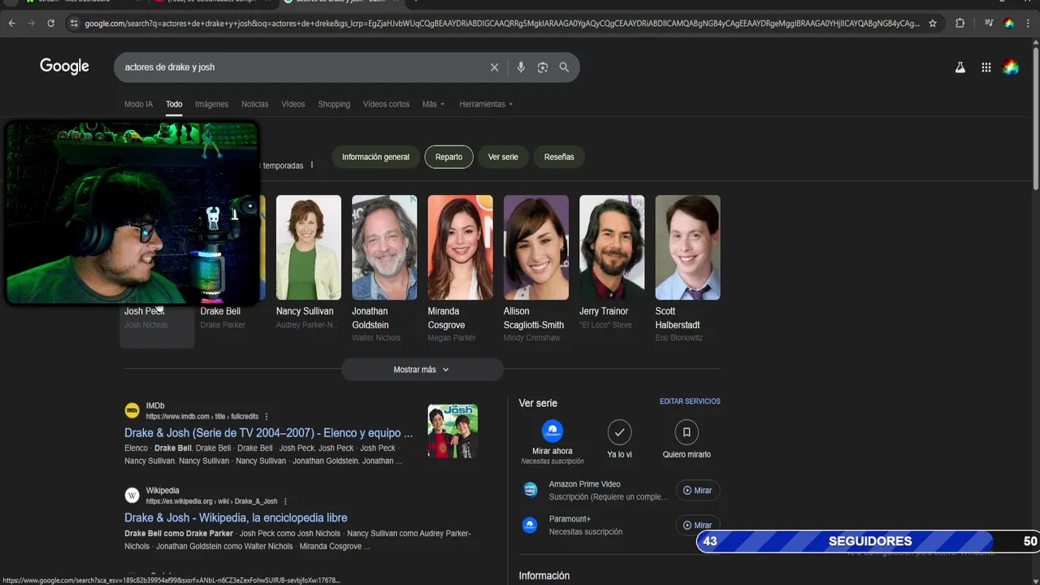Image resolution: width=1040 pixels, height=585 pixels.
Task: Open Google Lens image search icon
Action: [x=543, y=67]
